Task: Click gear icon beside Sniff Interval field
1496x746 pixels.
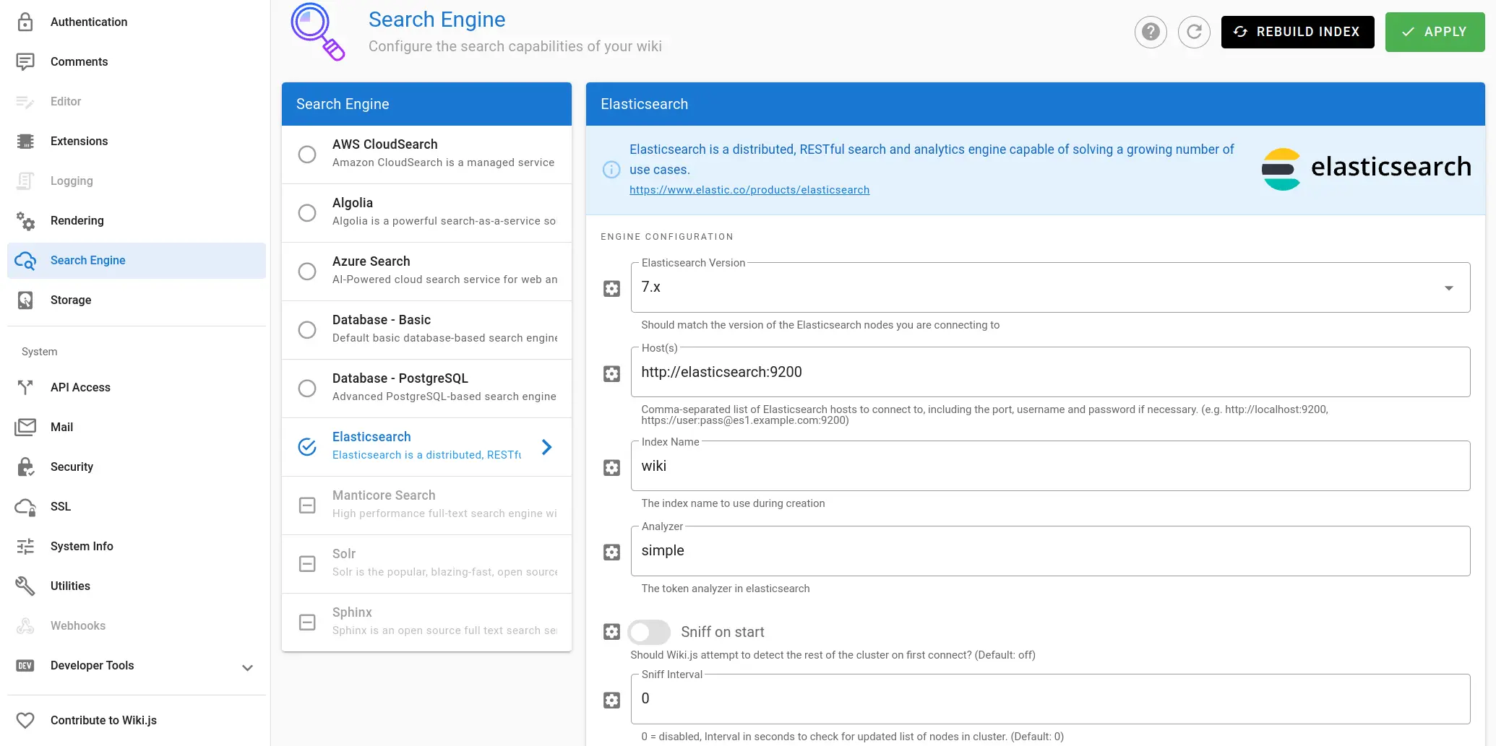Action: (x=611, y=701)
